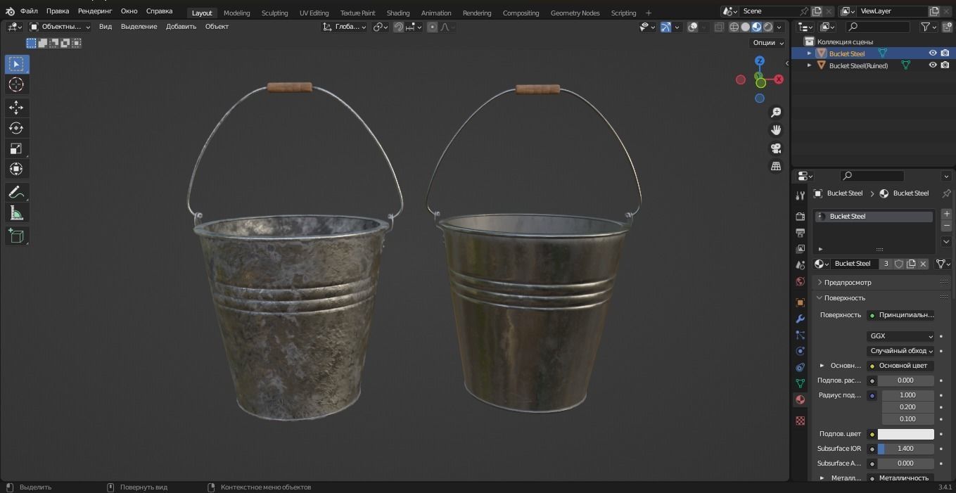Open the shading options dropdown arrow

click(779, 27)
